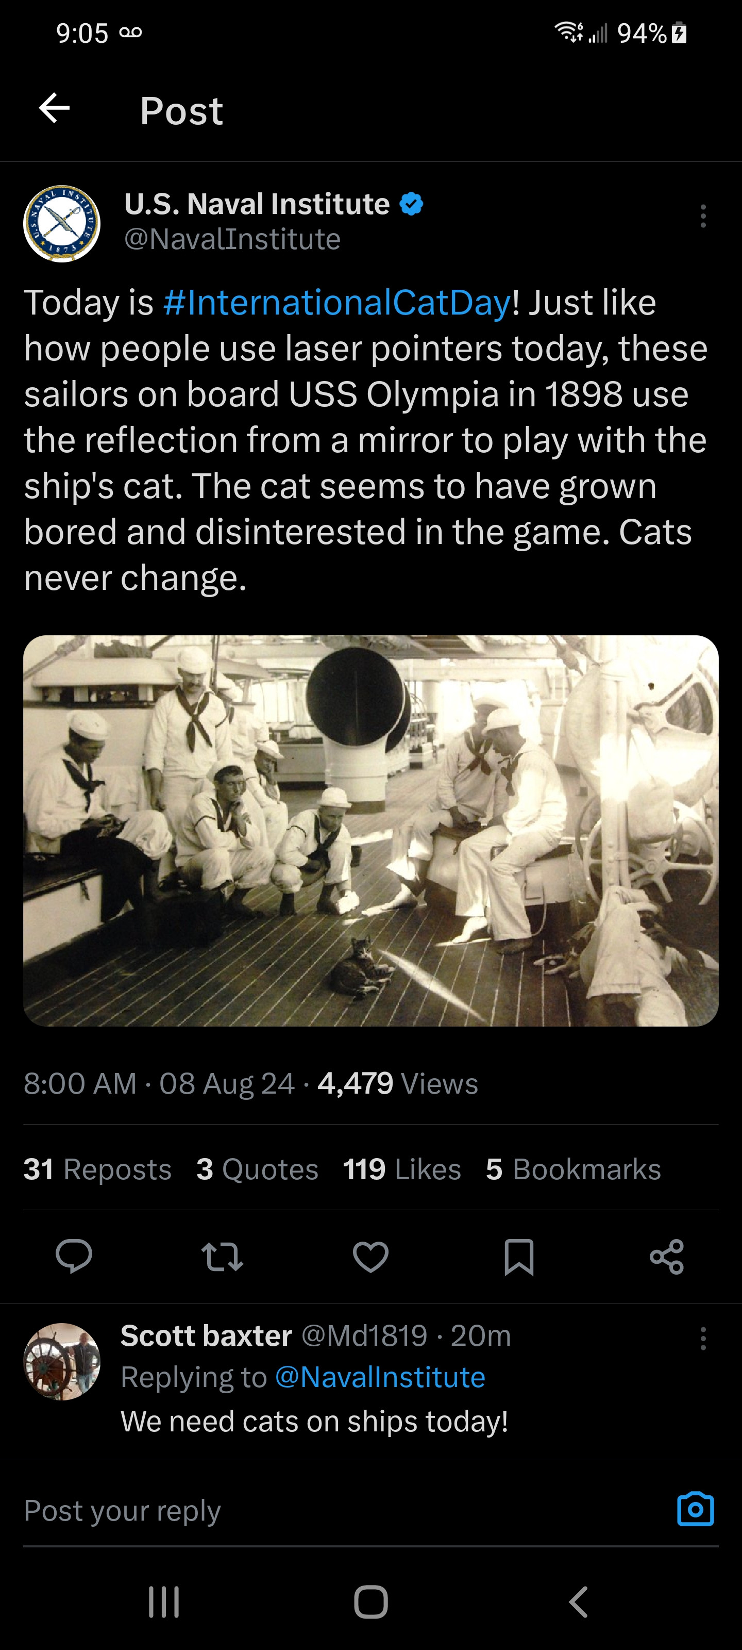Open the post's three-dot options menu

(703, 217)
